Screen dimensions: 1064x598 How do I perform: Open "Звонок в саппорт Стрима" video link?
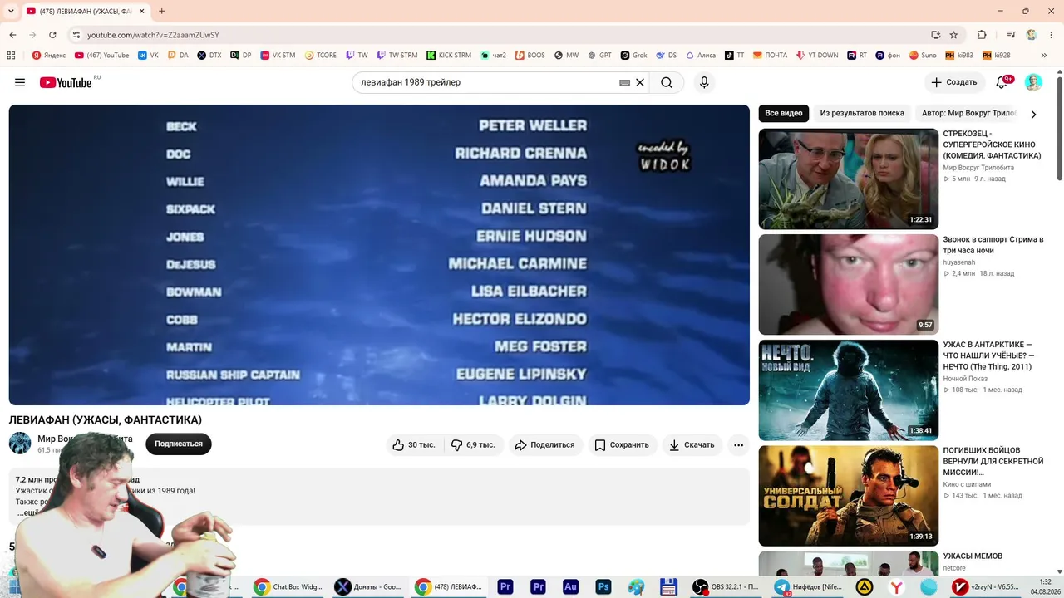(x=993, y=245)
